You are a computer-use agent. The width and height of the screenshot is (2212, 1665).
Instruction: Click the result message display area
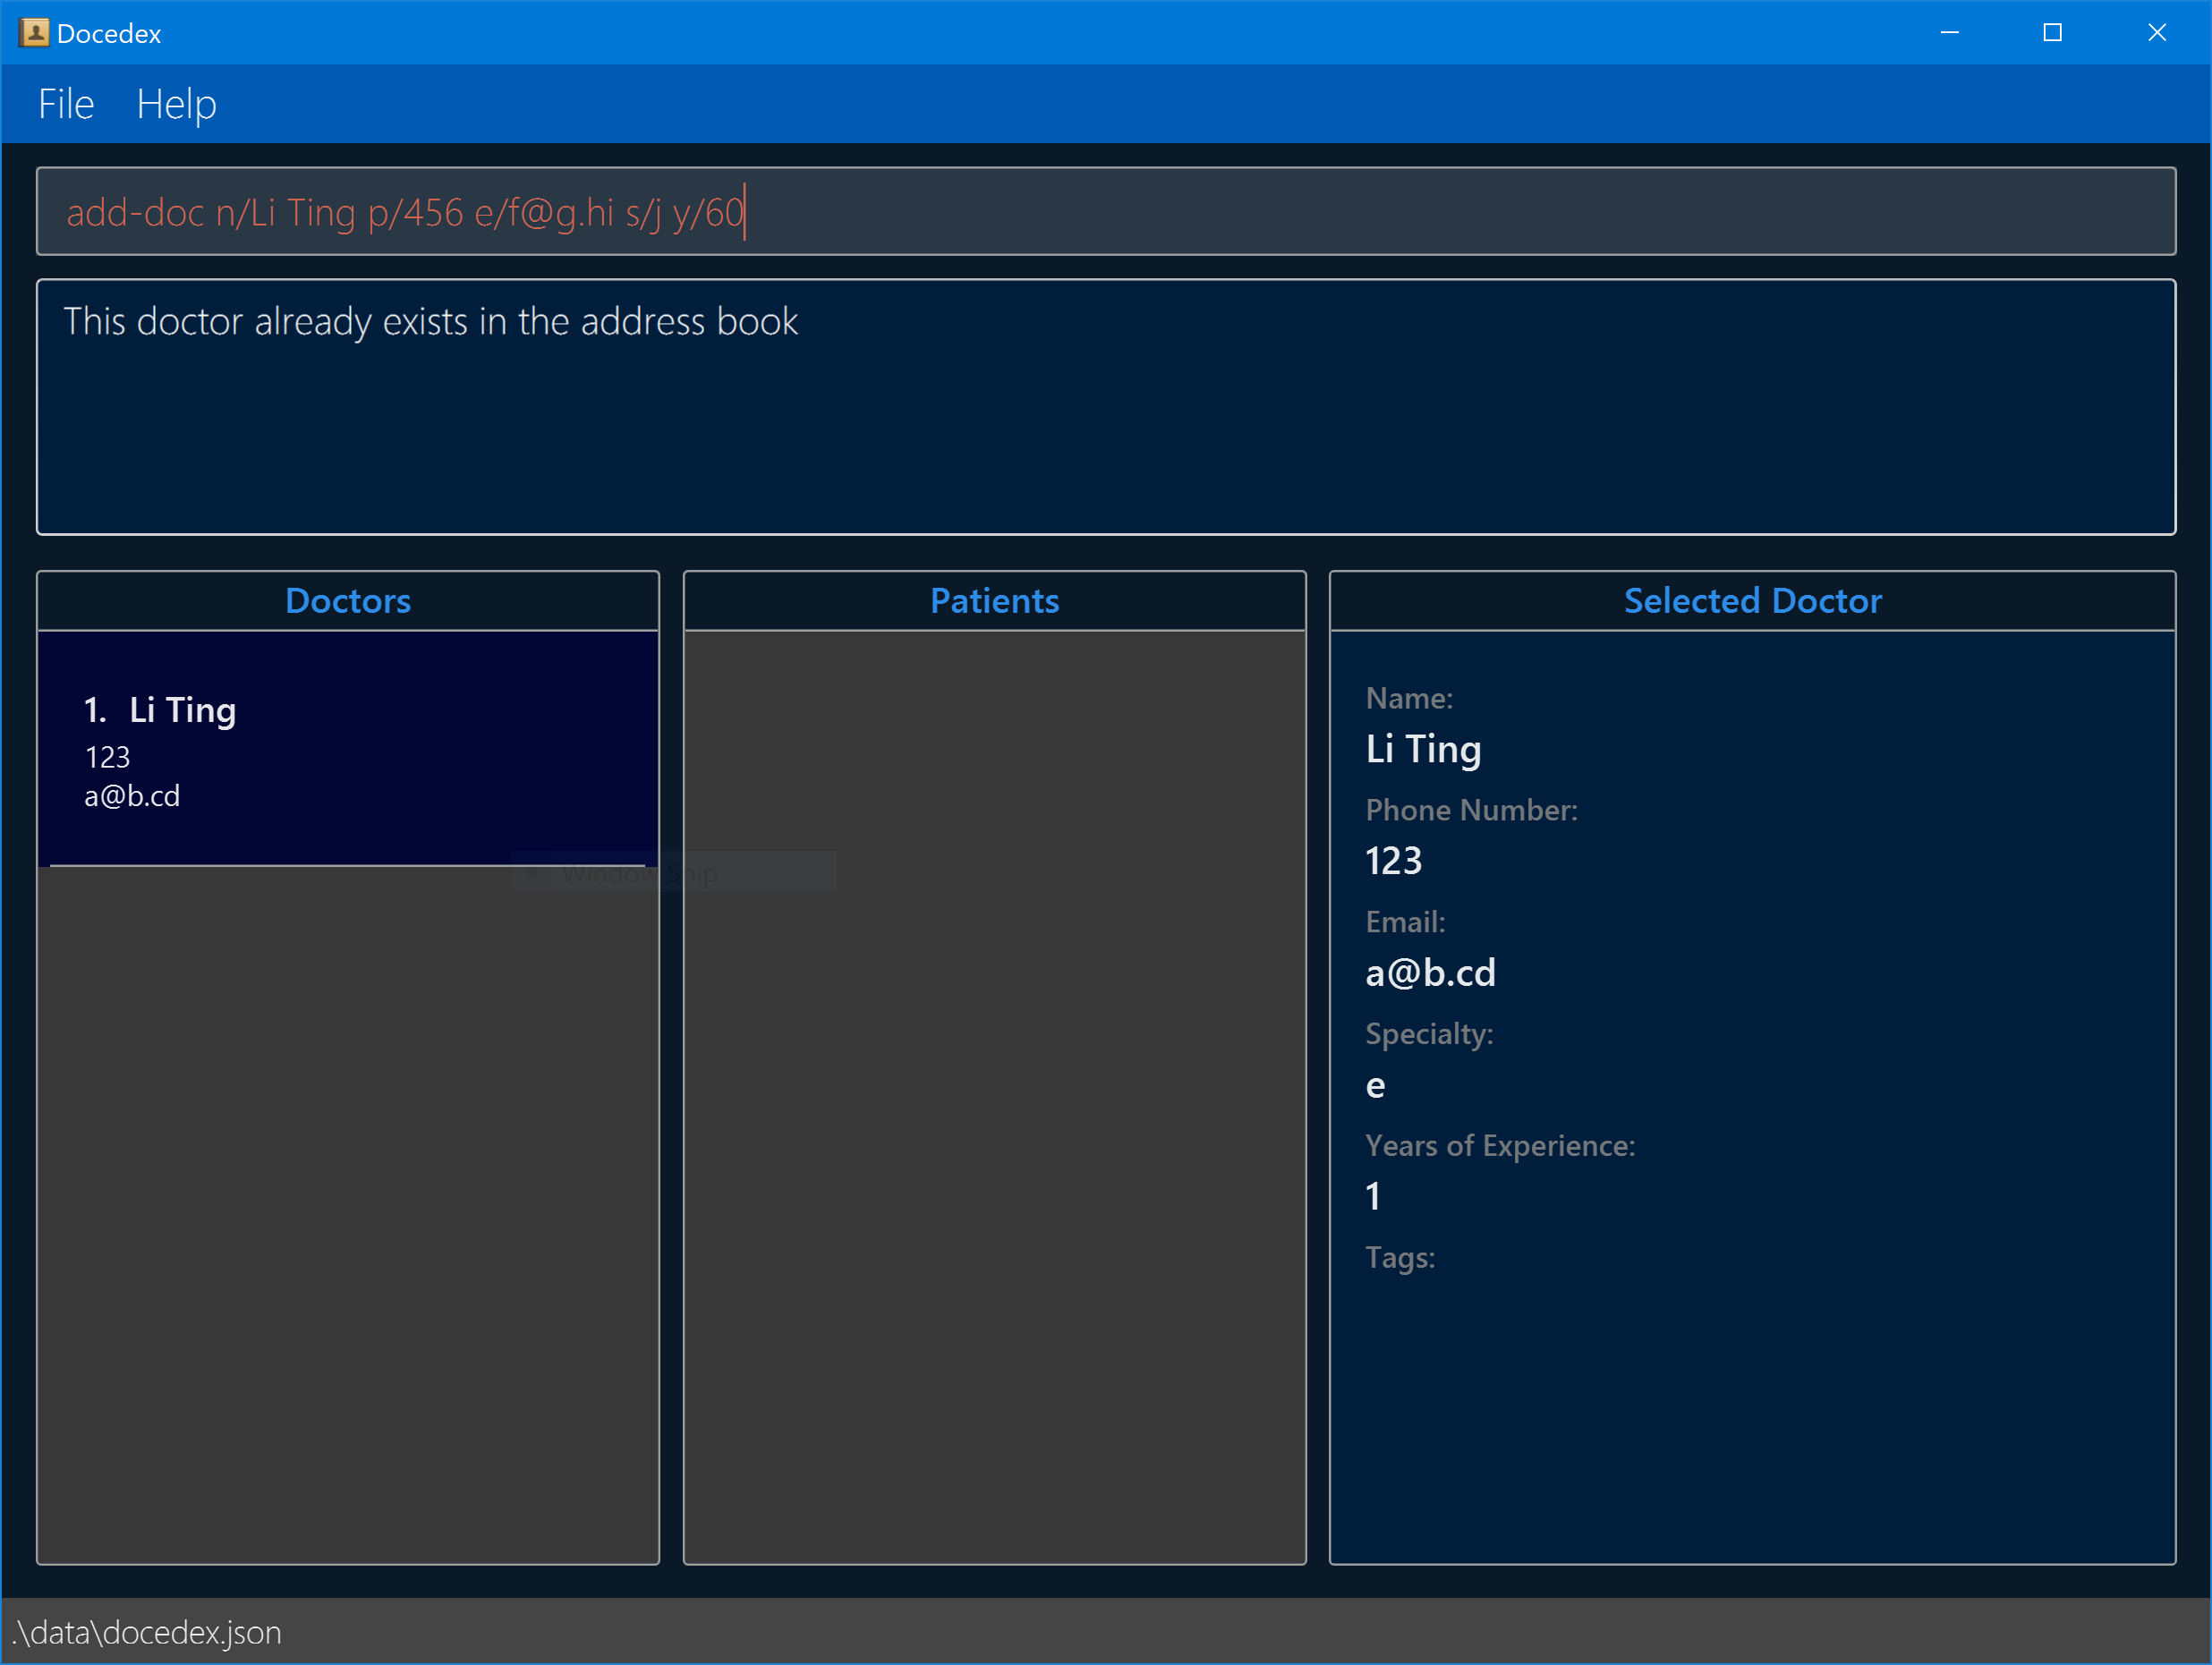click(1105, 407)
